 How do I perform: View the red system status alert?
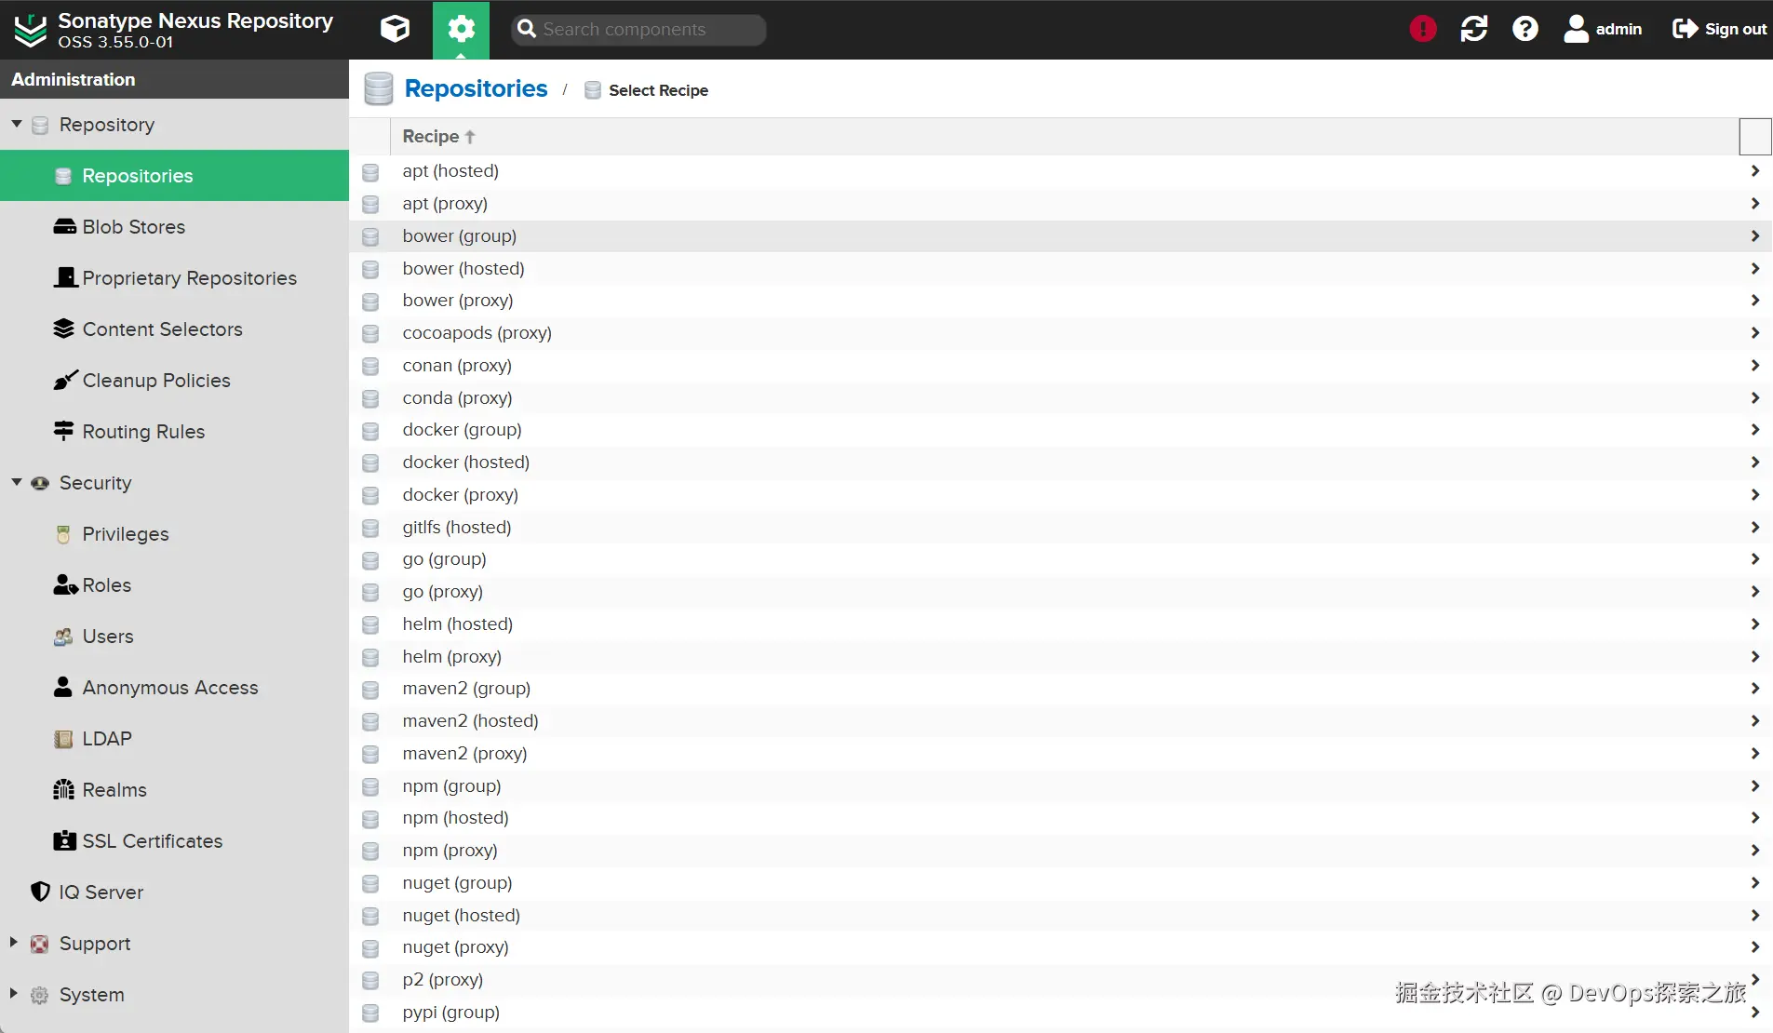point(1423,29)
